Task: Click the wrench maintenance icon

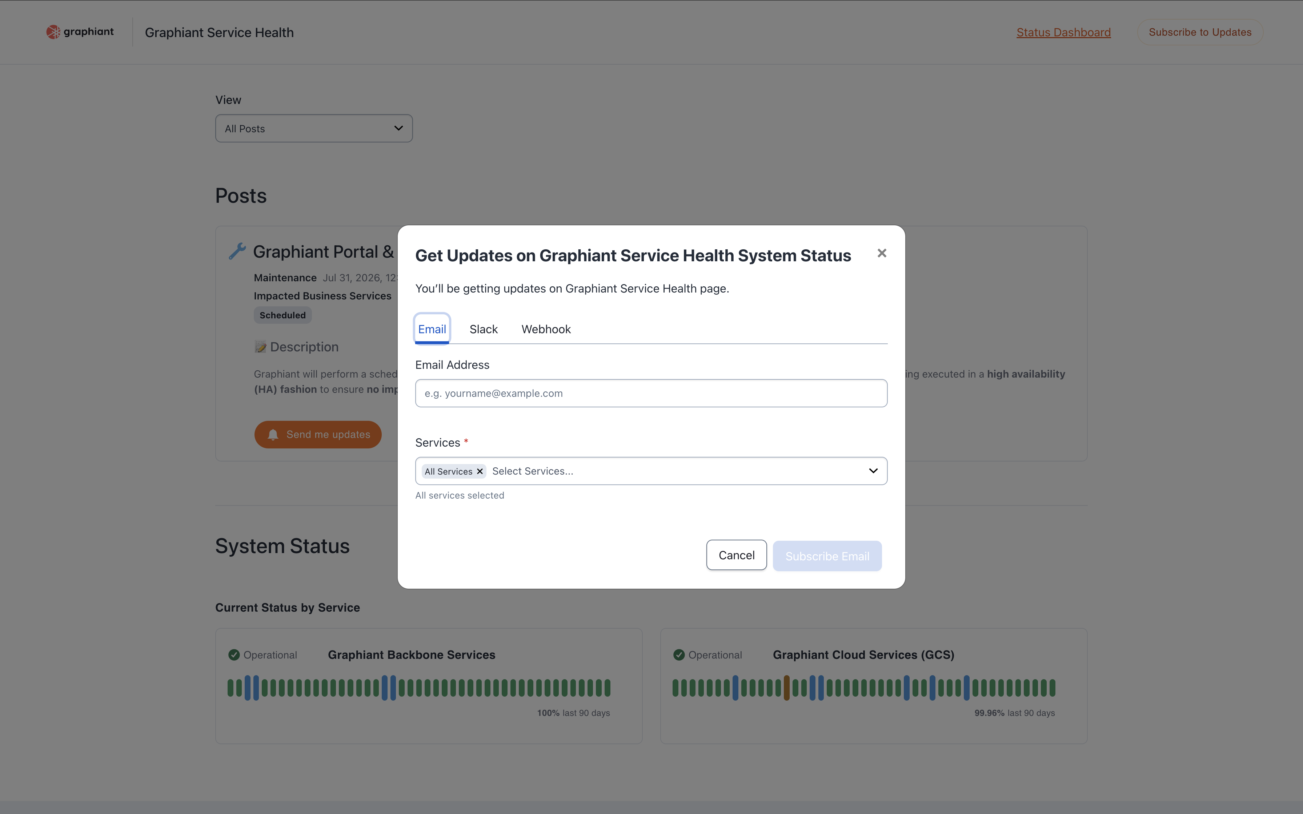Action: tap(237, 251)
